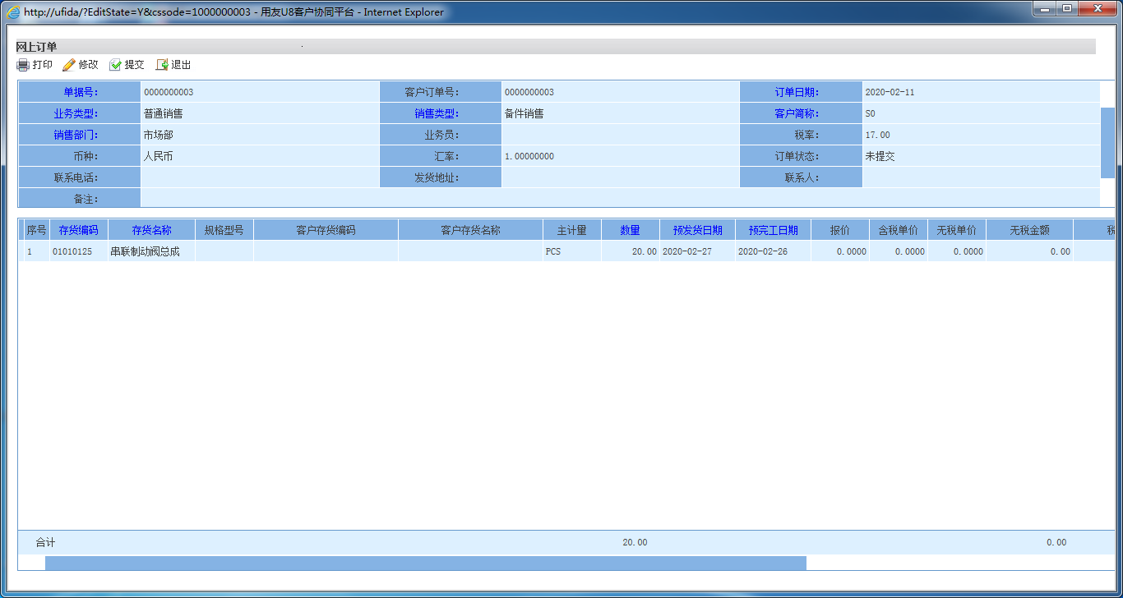Maximize the browser window
The image size is (1123, 598).
1067,9
